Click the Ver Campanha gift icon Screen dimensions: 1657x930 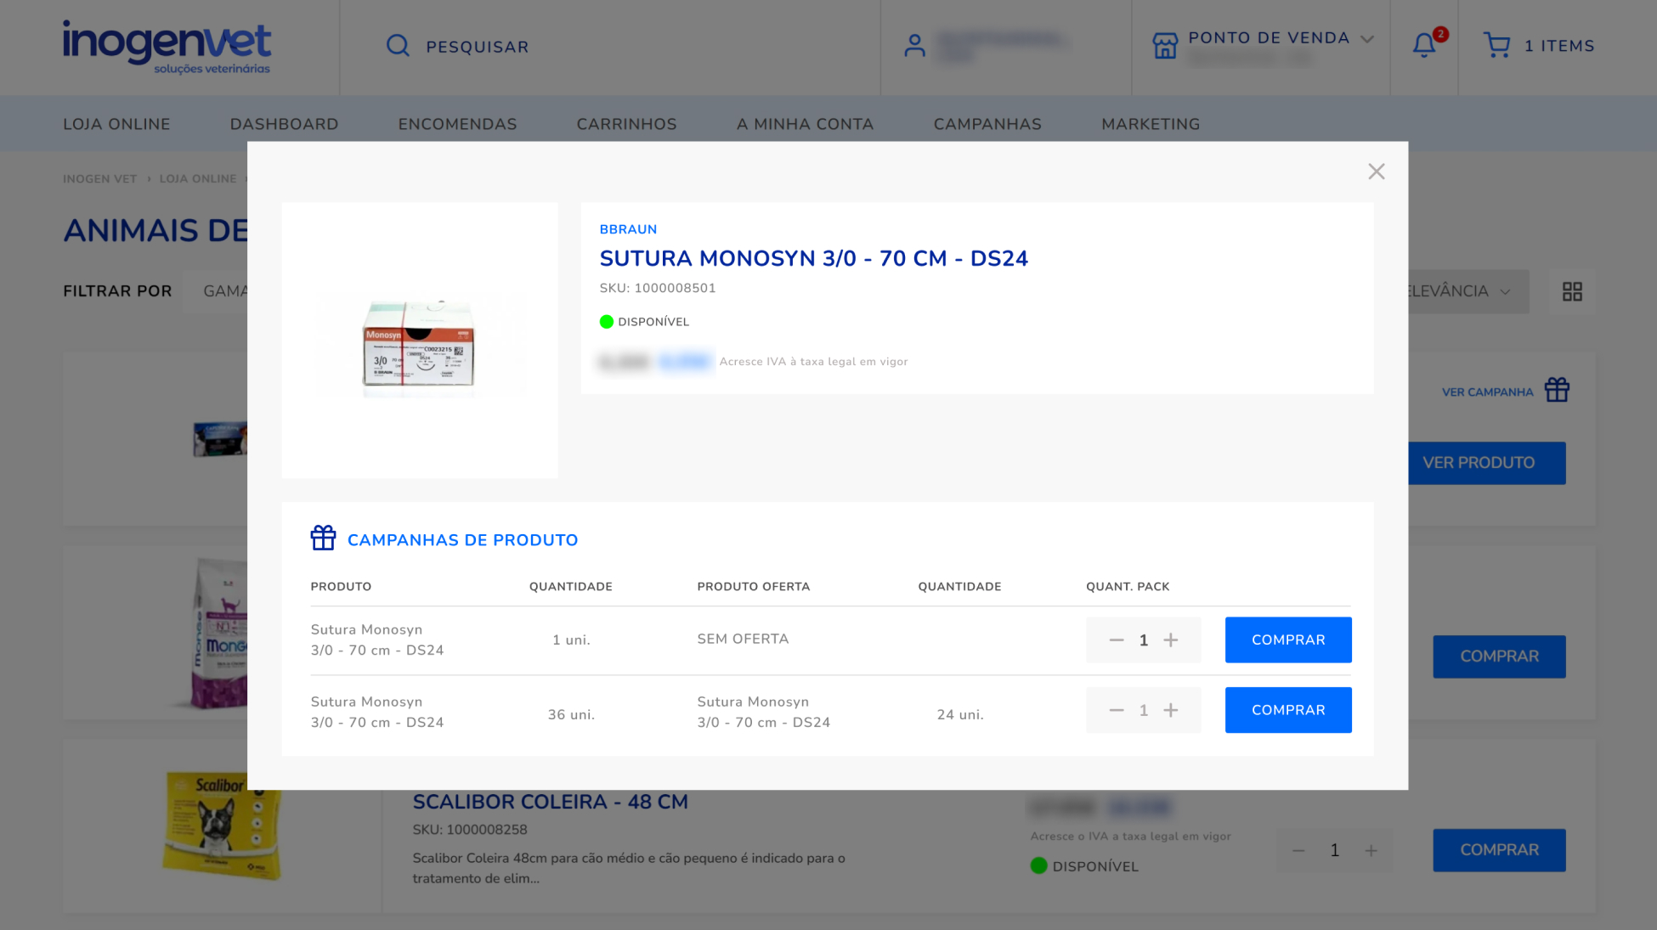[1557, 390]
